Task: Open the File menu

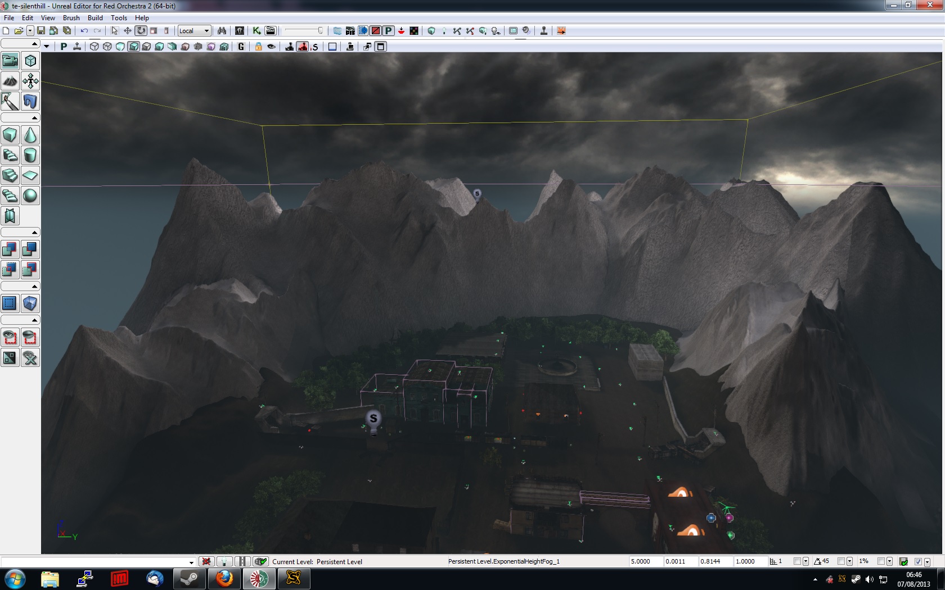Action: point(9,18)
